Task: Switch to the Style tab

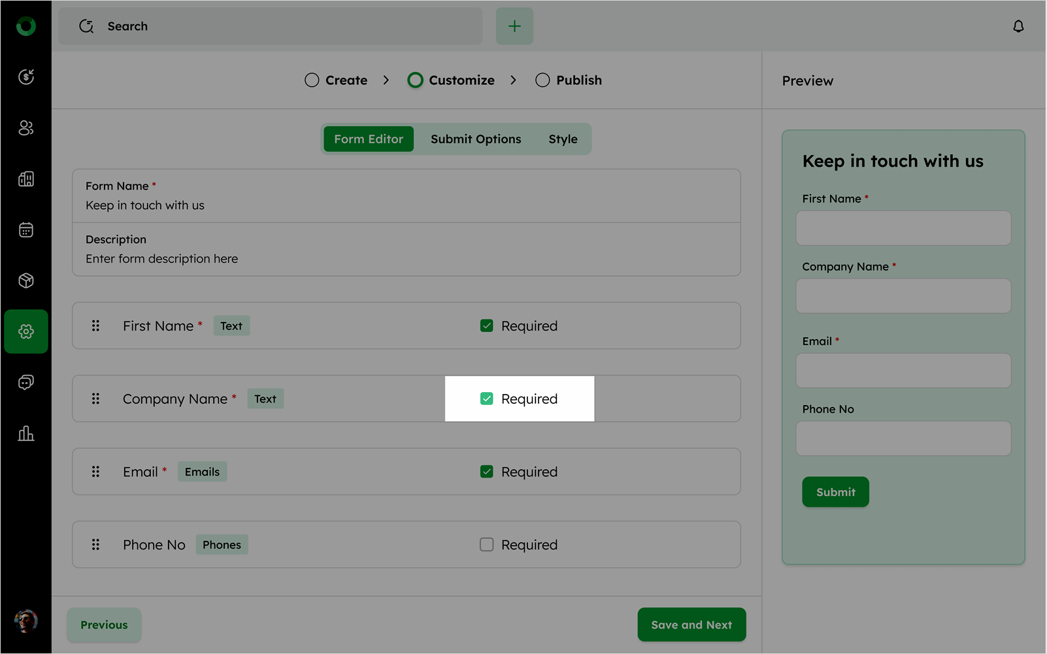Action: coord(563,139)
